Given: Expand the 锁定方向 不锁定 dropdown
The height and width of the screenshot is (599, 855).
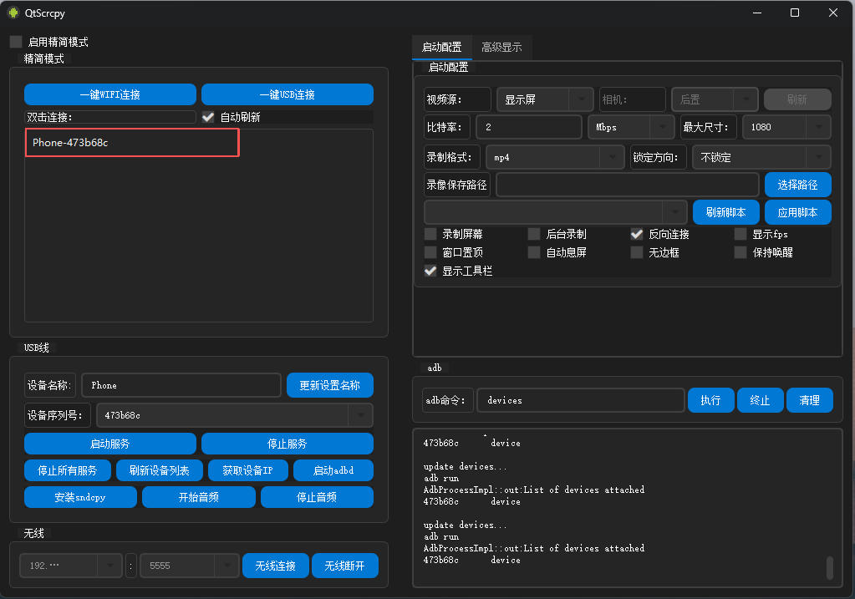Looking at the screenshot, I should tap(761, 158).
